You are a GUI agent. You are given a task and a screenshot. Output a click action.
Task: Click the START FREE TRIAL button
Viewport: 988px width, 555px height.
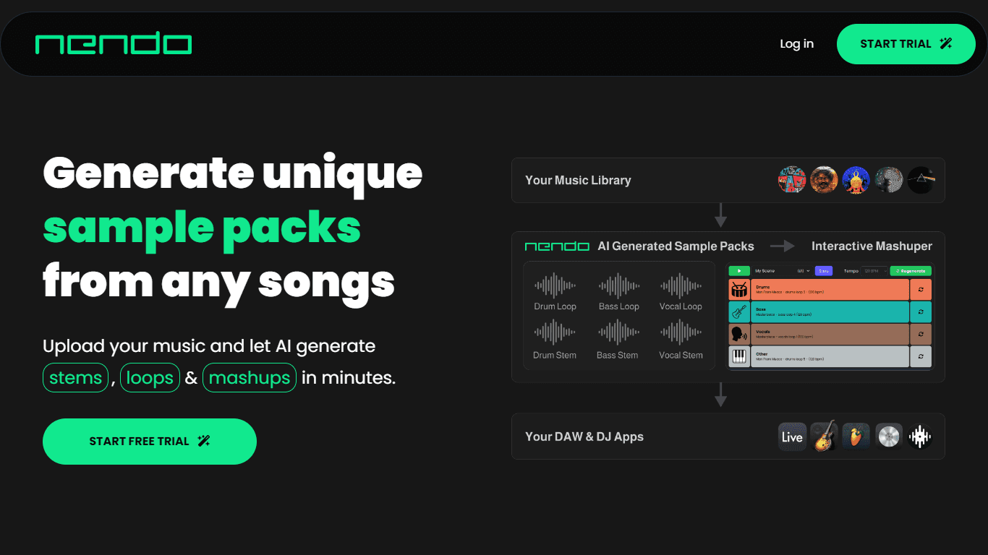pyautogui.click(x=150, y=442)
